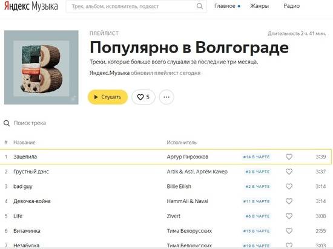Open the three-dots more options menu
This screenshot has height=249, width=333.
[x=166, y=97]
